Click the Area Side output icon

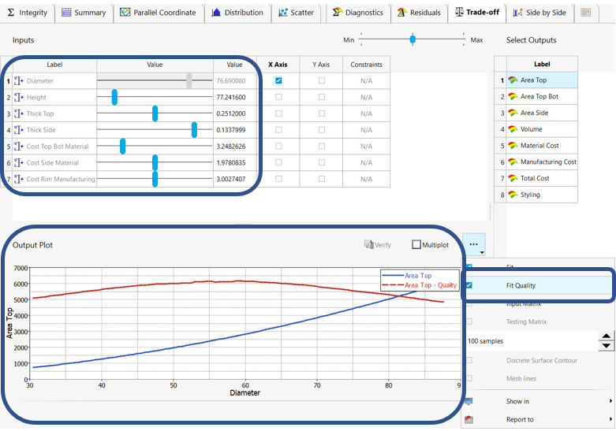coord(512,113)
